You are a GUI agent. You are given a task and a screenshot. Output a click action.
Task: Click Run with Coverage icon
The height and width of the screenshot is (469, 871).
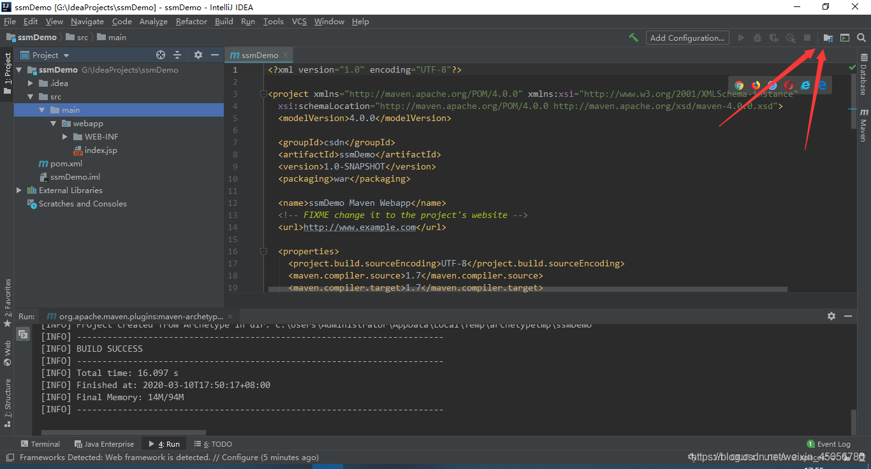tap(774, 38)
